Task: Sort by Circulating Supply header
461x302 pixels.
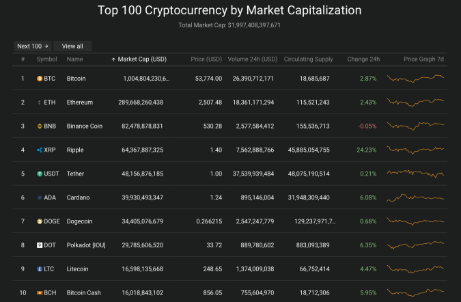Action: pyautogui.click(x=308, y=59)
